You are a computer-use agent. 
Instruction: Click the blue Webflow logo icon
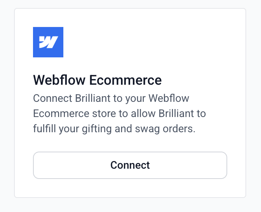[48, 42]
